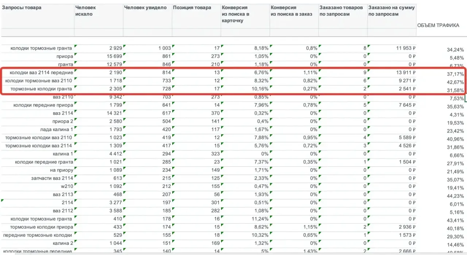Select card conversion value "8,32%"
The height and width of the screenshot is (255, 467).
tap(262, 81)
